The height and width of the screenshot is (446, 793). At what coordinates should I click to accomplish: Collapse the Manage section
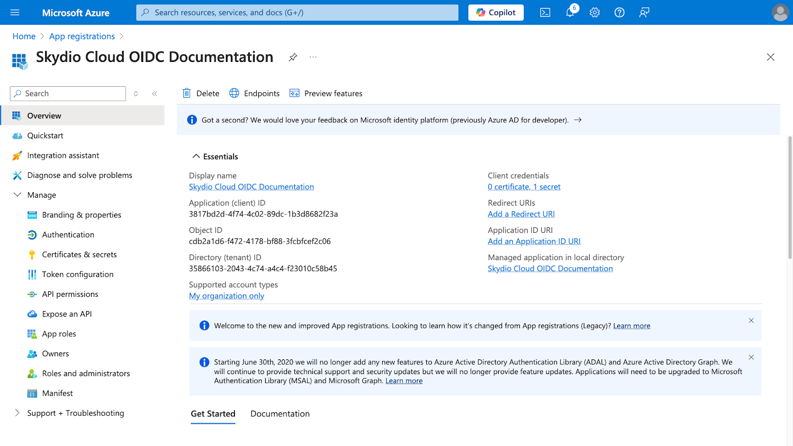(17, 195)
